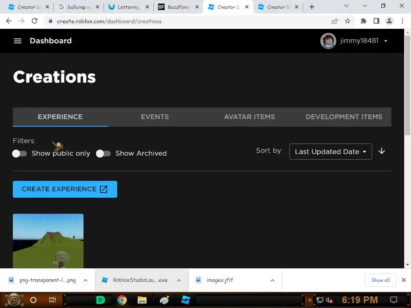Close the Lettering tab

point(147,7)
